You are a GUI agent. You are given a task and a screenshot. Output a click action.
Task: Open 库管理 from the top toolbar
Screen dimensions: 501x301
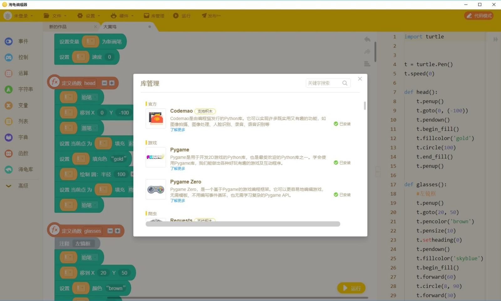tap(154, 16)
